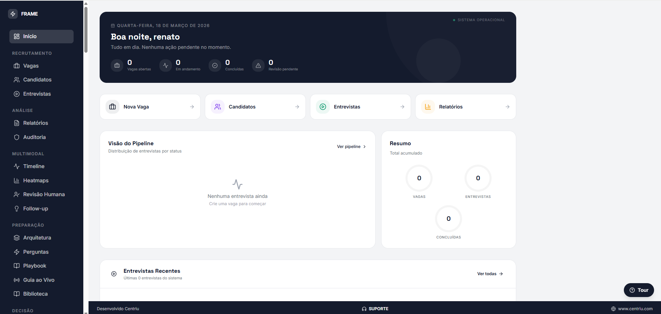Click the Vagas abertas briefcase icon
Viewport: 661px width, 314px height.
(x=117, y=66)
